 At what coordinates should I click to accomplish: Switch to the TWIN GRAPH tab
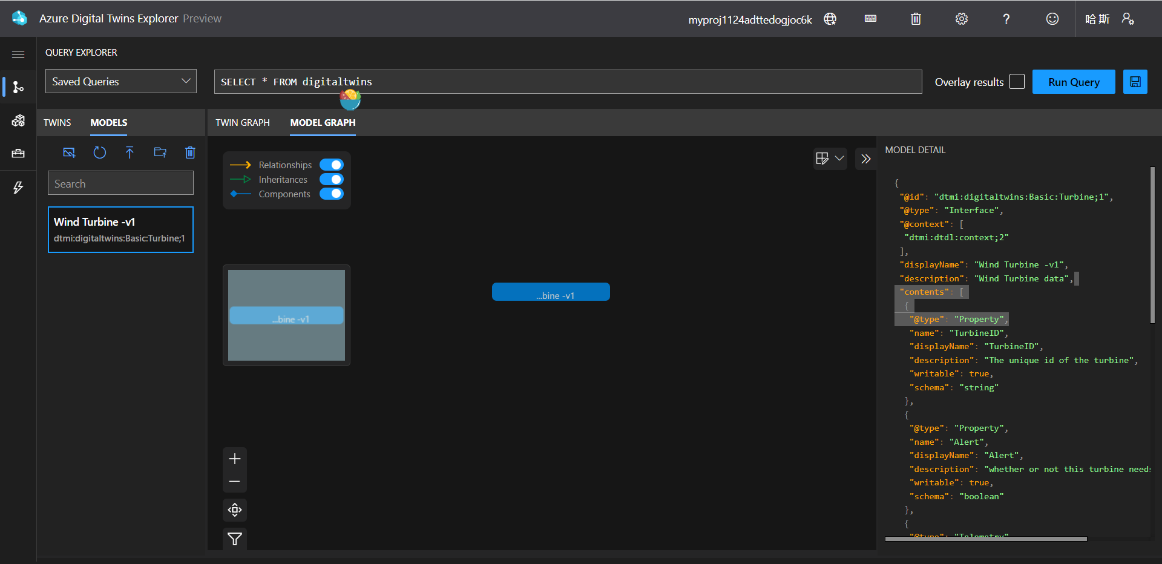coord(243,123)
